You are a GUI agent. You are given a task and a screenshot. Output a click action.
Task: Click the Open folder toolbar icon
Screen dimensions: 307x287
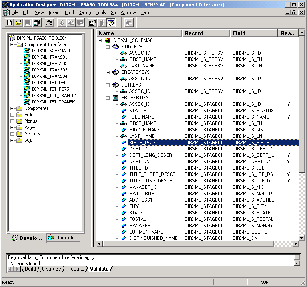tap(18, 23)
